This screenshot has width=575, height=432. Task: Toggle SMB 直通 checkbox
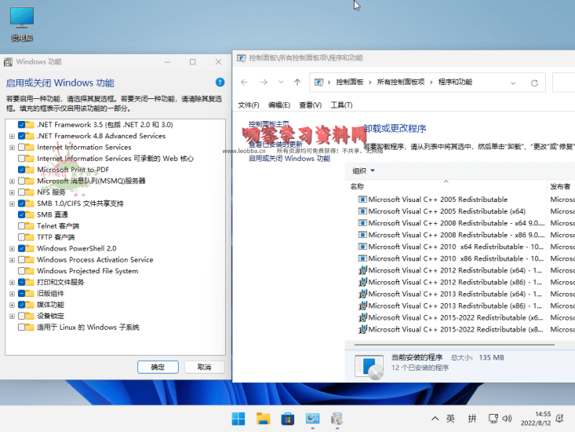click(21, 214)
